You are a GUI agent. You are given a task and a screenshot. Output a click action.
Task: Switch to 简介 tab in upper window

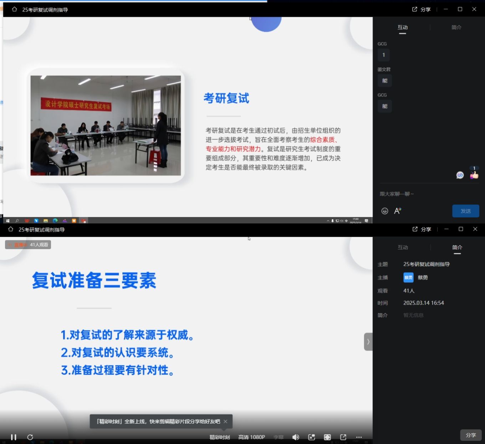(456, 27)
